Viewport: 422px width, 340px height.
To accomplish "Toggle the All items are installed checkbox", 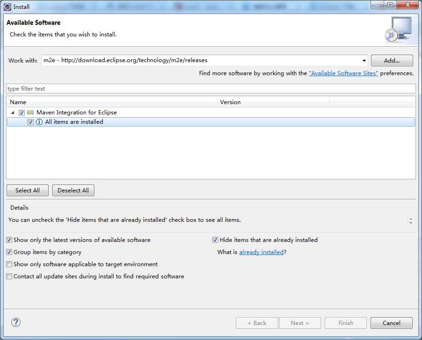I will tap(30, 122).
